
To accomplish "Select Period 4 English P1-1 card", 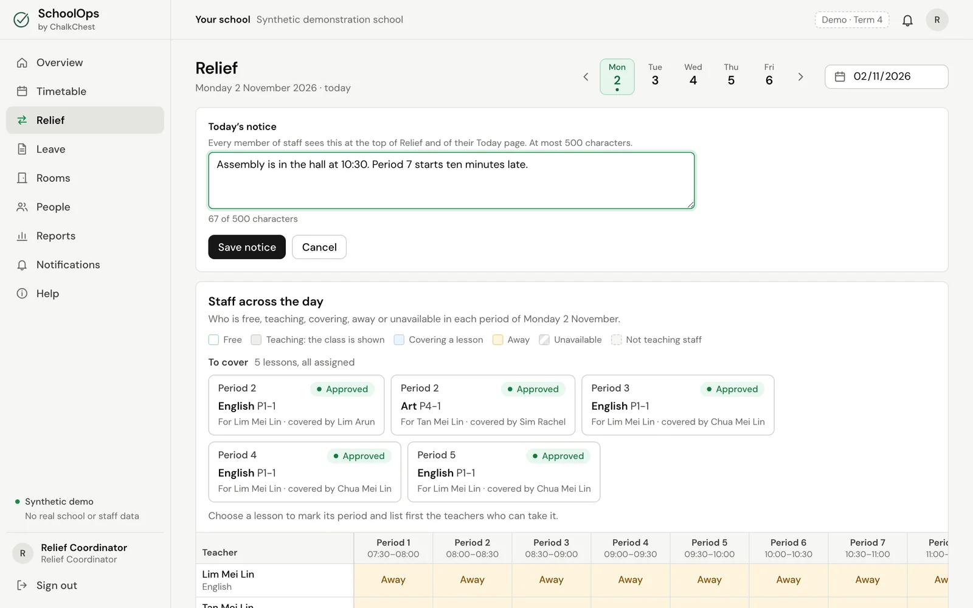I will coord(305,472).
